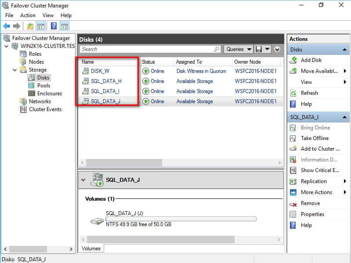
Task: Click the blue Help toolbar icon
Action: click(54, 26)
